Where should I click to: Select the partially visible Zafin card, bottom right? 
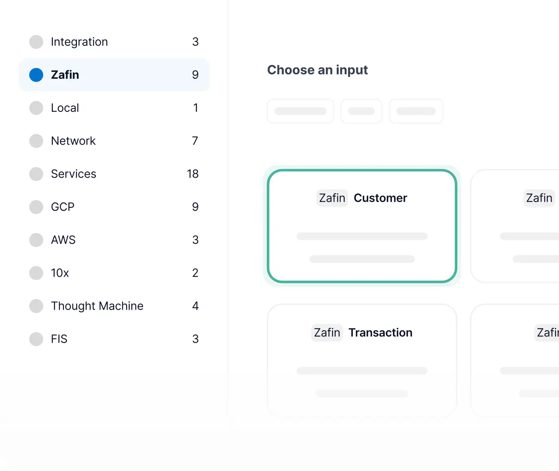515,360
